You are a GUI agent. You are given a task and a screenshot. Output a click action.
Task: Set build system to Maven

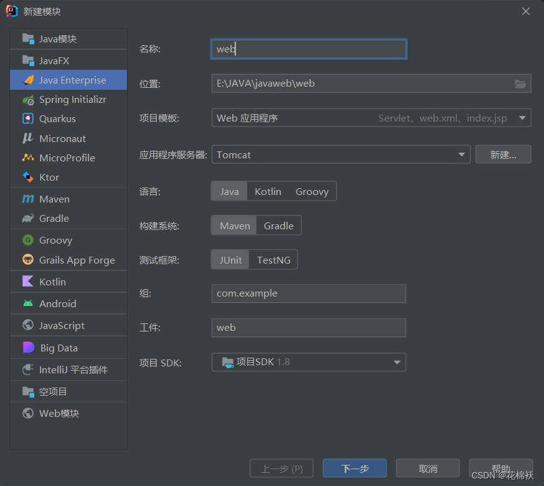coord(235,226)
